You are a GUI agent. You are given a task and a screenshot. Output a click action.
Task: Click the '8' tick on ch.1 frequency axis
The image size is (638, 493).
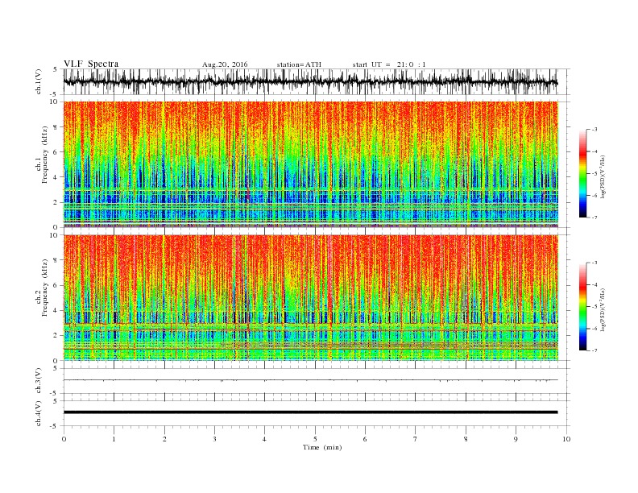pyautogui.click(x=56, y=127)
